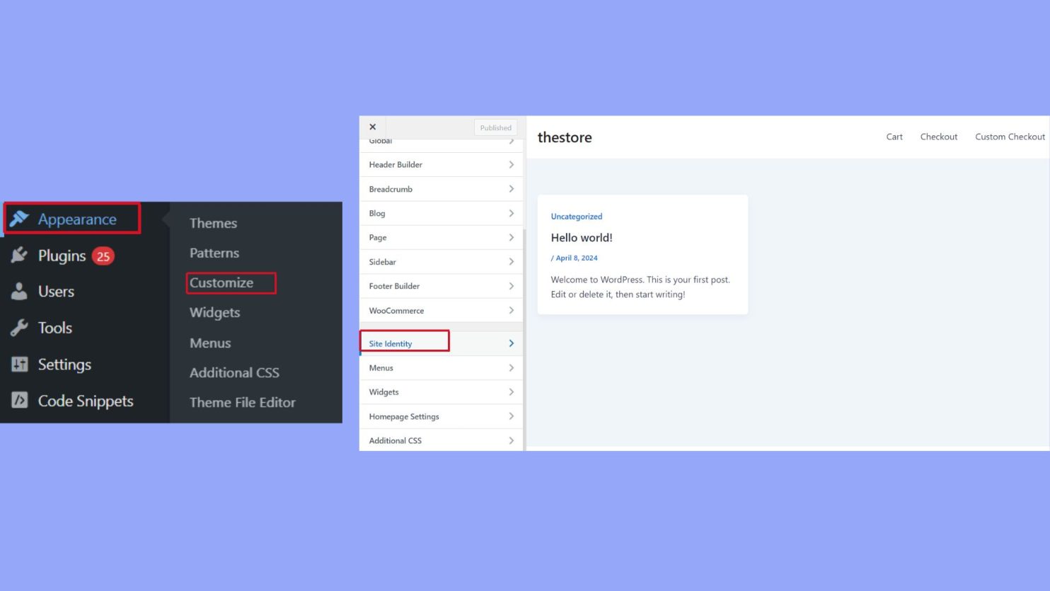Click the Plugins plug icon

coord(18,255)
